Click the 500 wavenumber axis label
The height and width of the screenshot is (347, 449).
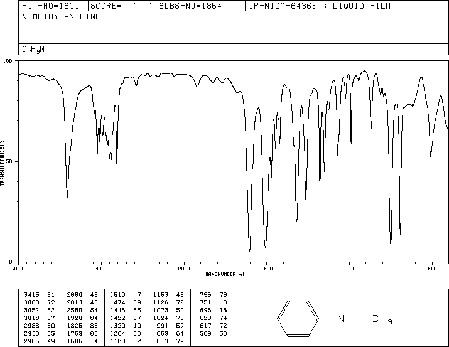tap(432, 269)
